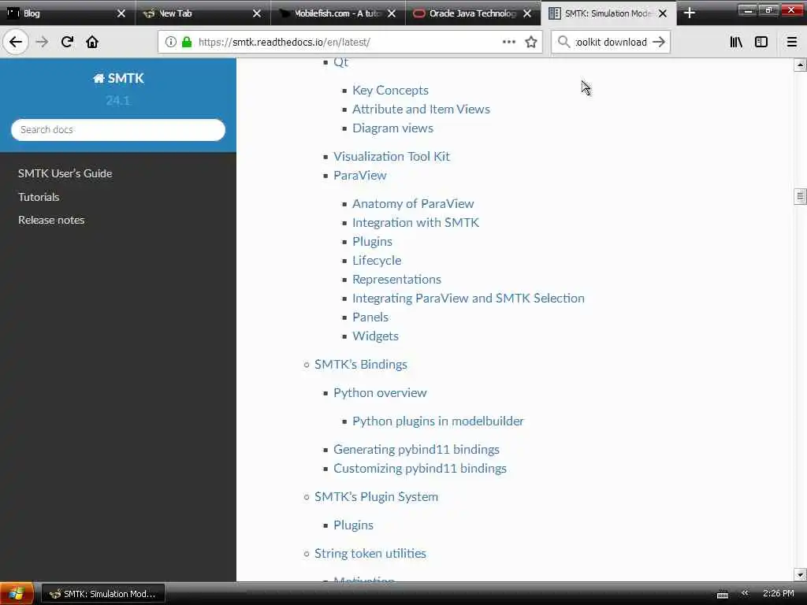
Task: Open the Panels link
Action: pyautogui.click(x=370, y=317)
